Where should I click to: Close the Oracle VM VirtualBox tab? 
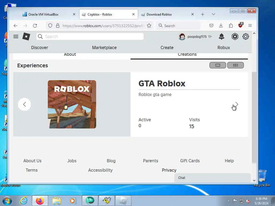(74, 14)
